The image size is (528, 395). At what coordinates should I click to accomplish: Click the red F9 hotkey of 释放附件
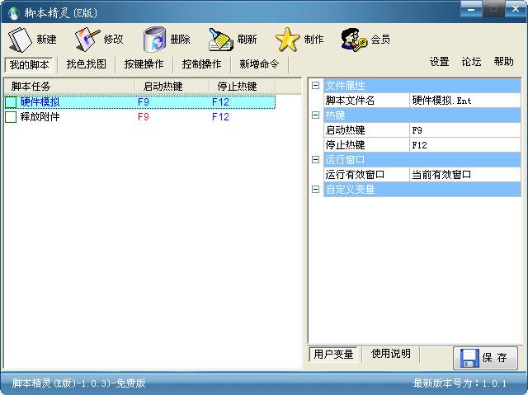click(x=144, y=117)
